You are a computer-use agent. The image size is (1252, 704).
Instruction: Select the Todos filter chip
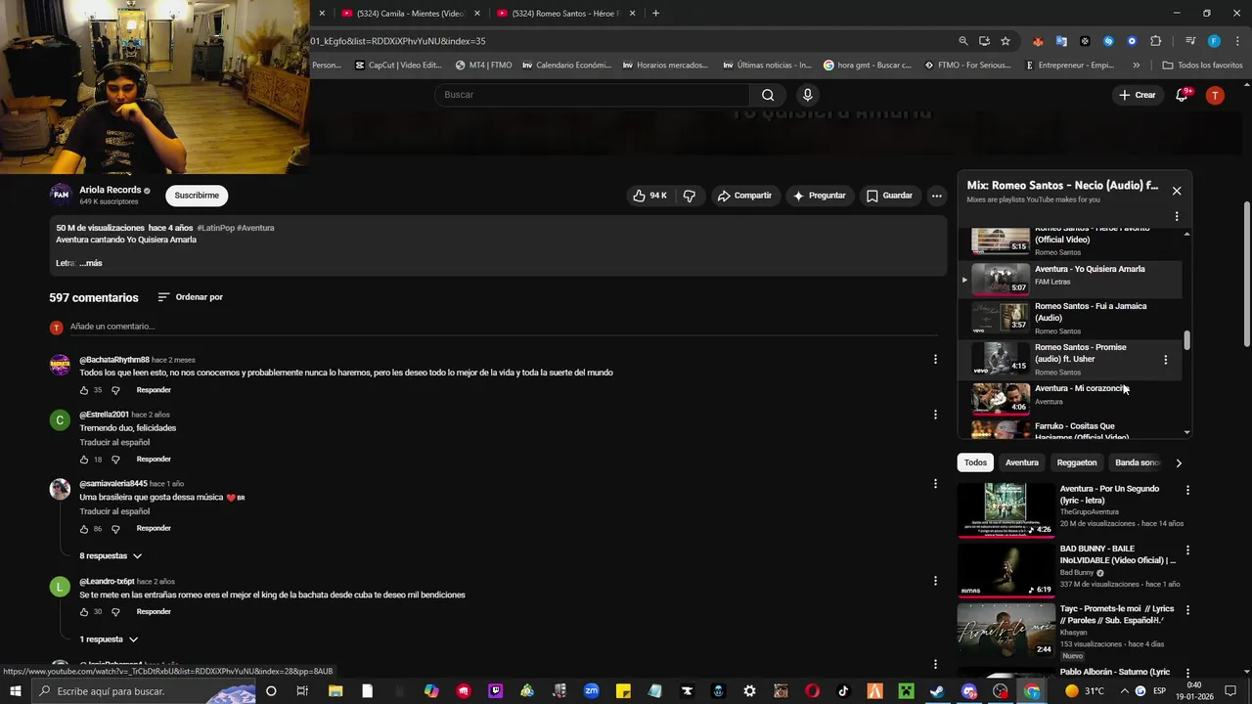click(975, 462)
